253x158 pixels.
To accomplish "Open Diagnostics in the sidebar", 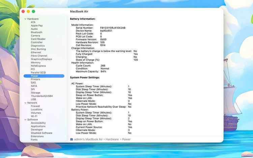I will (37, 46).
